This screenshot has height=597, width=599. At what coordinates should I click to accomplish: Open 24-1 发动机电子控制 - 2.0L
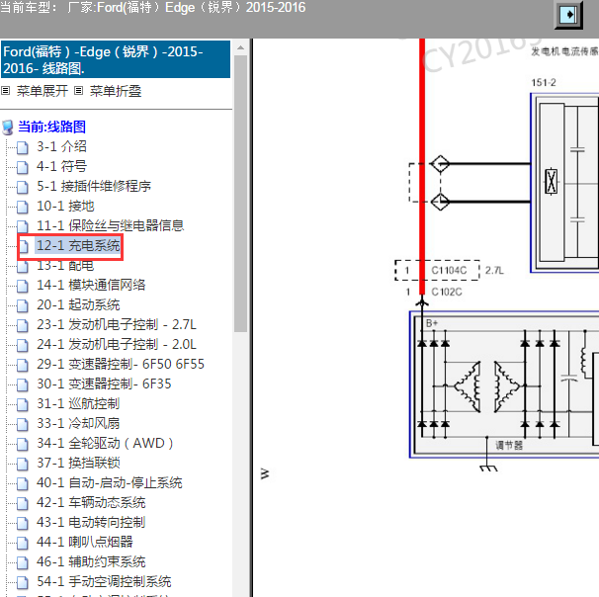point(117,345)
